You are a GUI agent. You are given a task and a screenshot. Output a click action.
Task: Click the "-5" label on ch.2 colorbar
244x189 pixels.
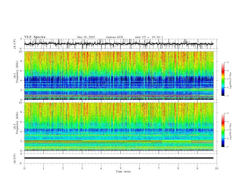click(x=227, y=130)
